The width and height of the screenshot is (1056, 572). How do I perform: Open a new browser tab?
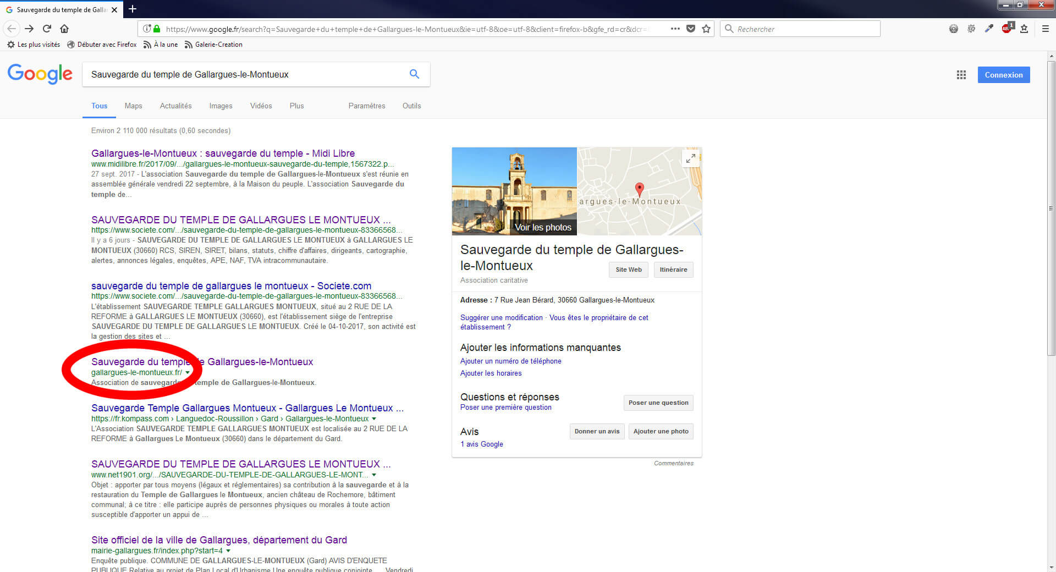tap(133, 9)
